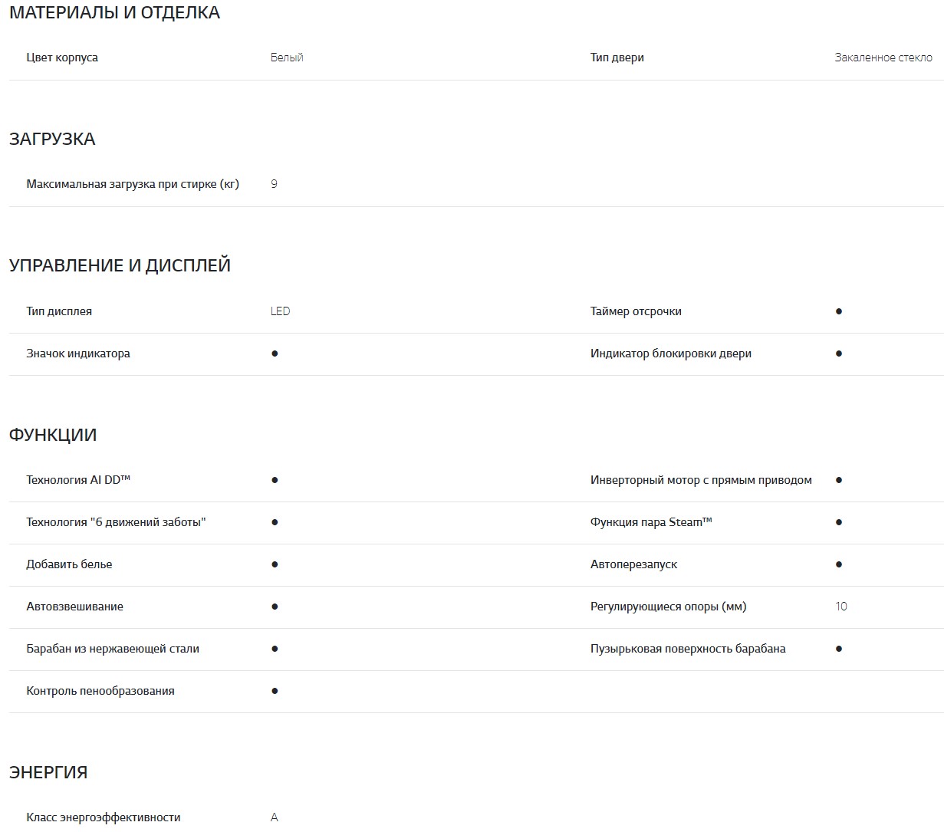Click the bullet dot next to Таймер отсрочки

point(839,311)
